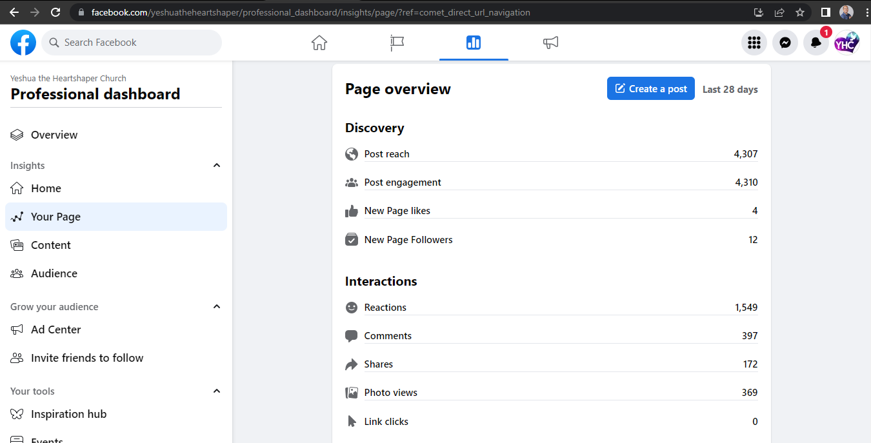Open the Pages flag icon
This screenshot has height=443, width=871.
[397, 43]
